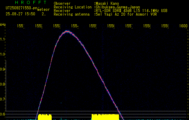Click the 0.6 frequency axis tick
Image resolution: width=189 pixels, height=120 pixels.
click(x=3, y=114)
